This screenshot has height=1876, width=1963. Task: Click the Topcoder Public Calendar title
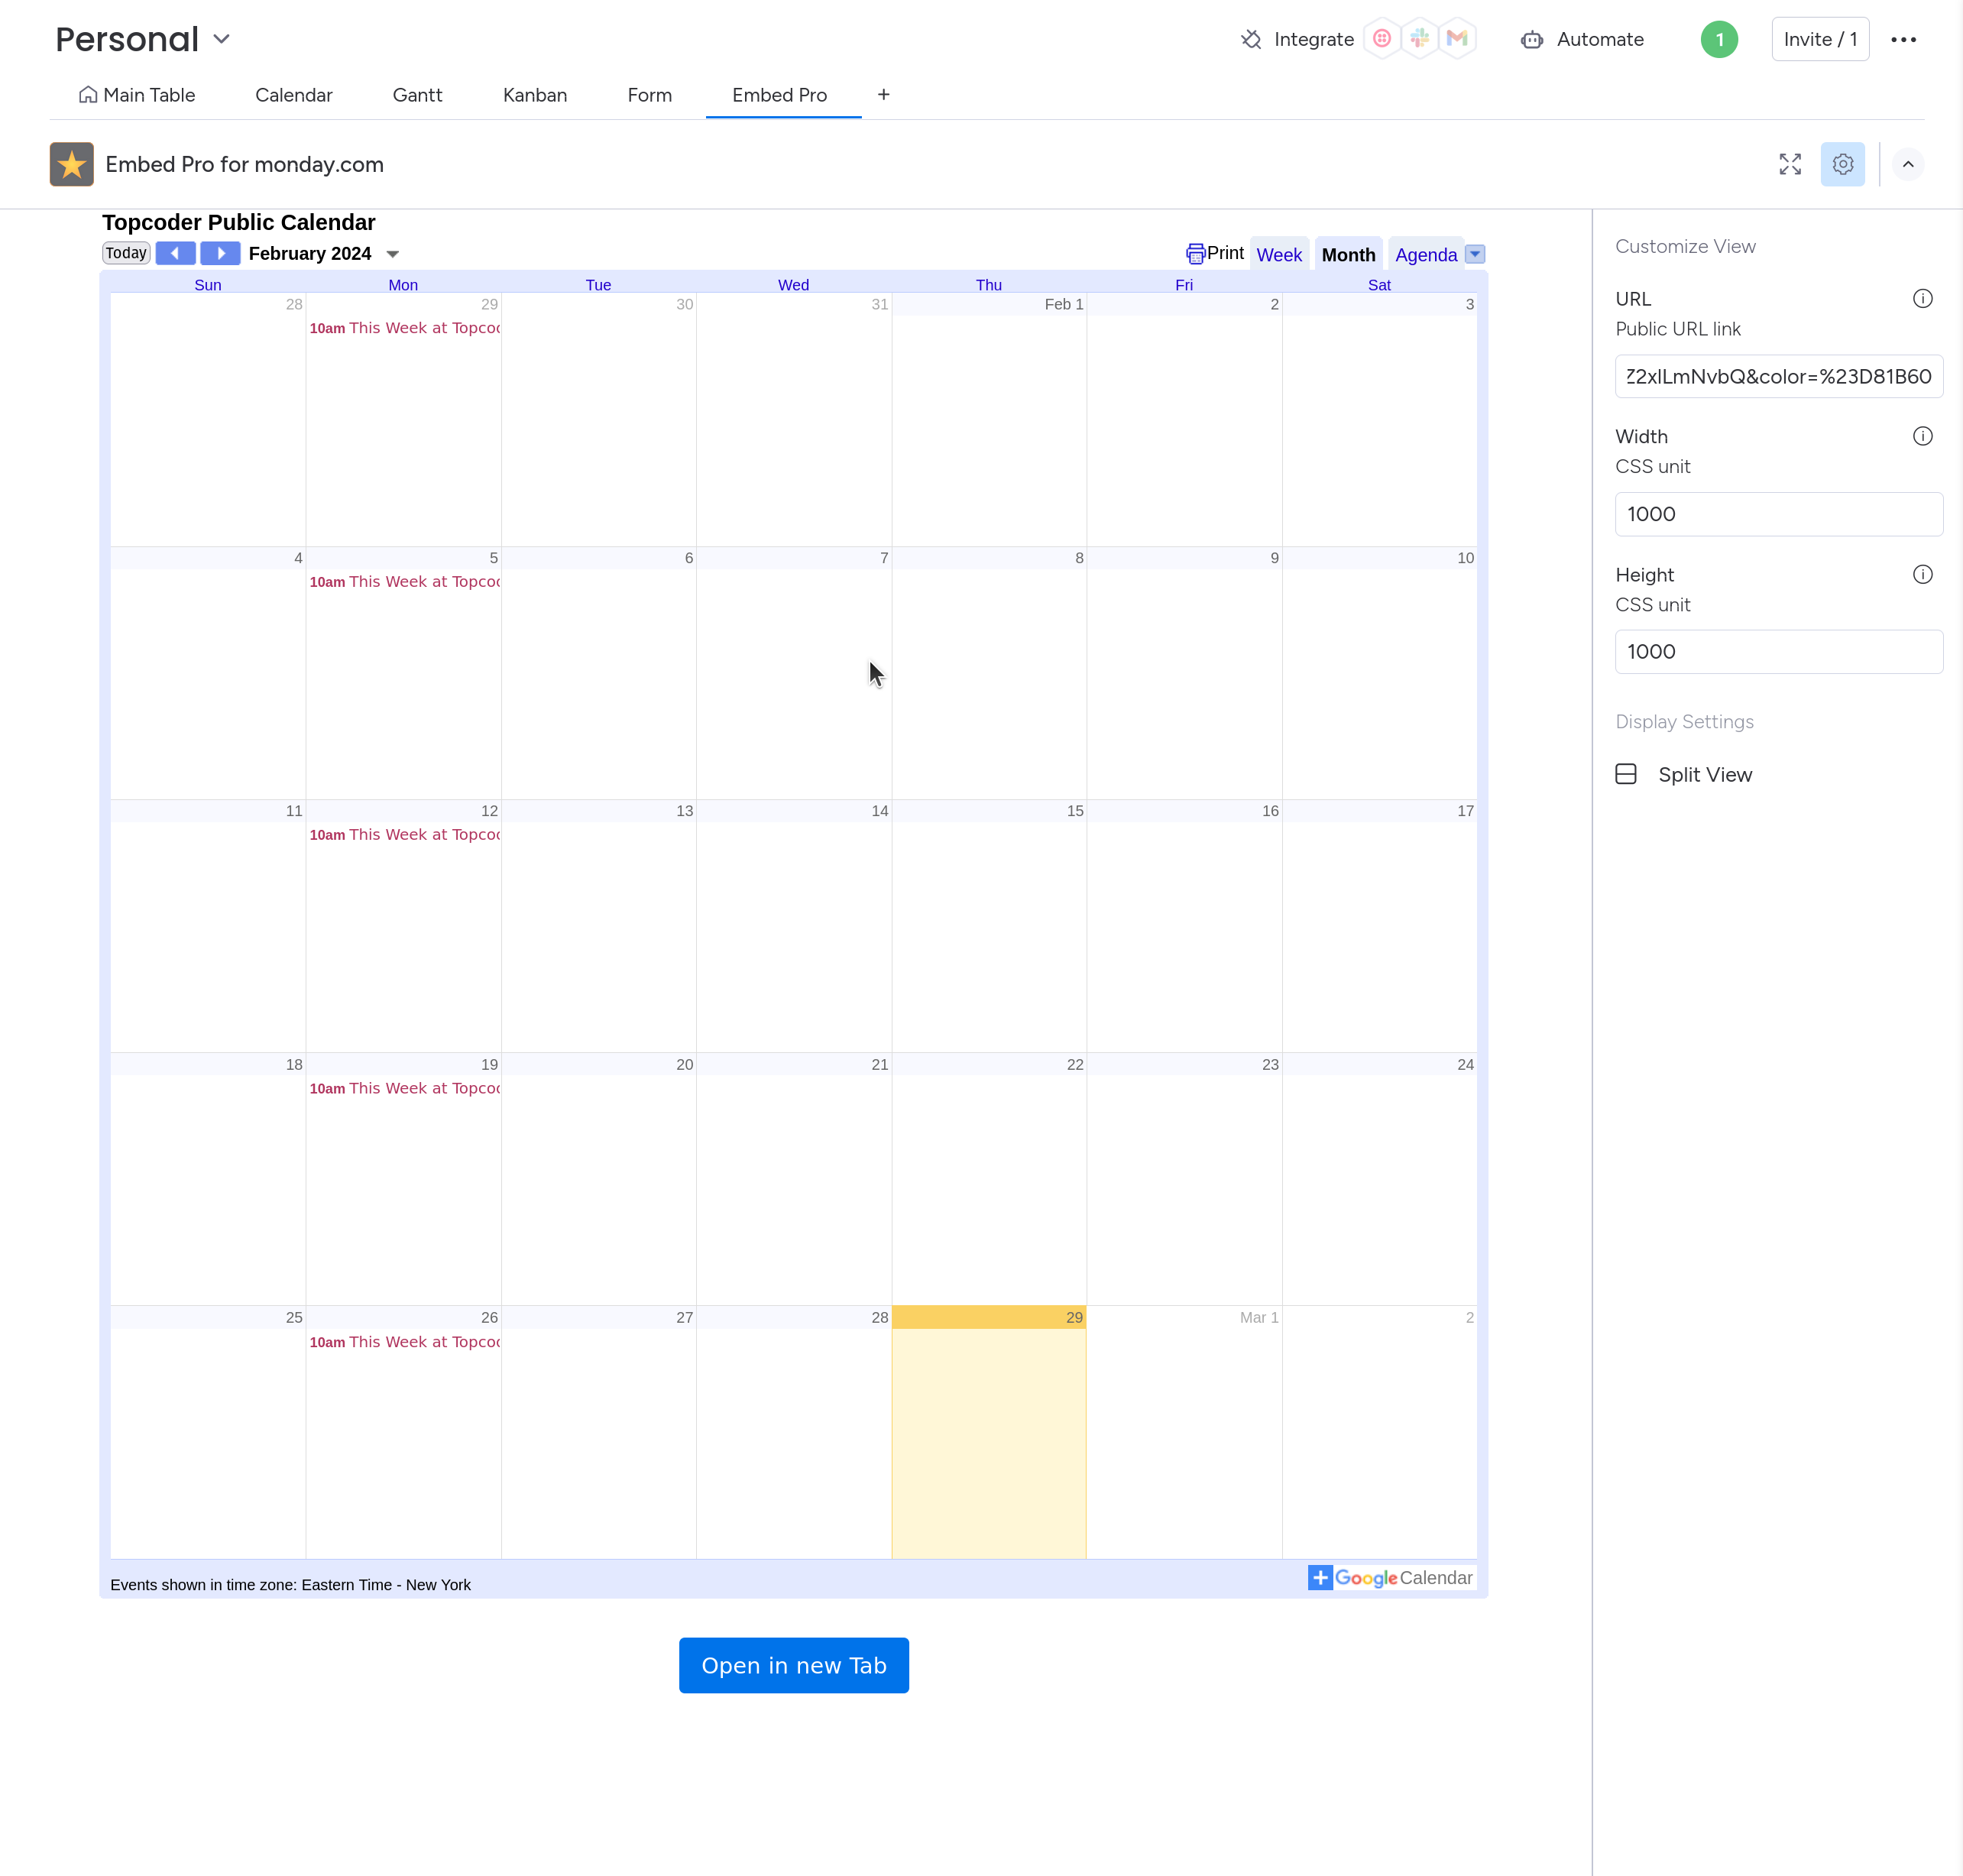point(239,222)
